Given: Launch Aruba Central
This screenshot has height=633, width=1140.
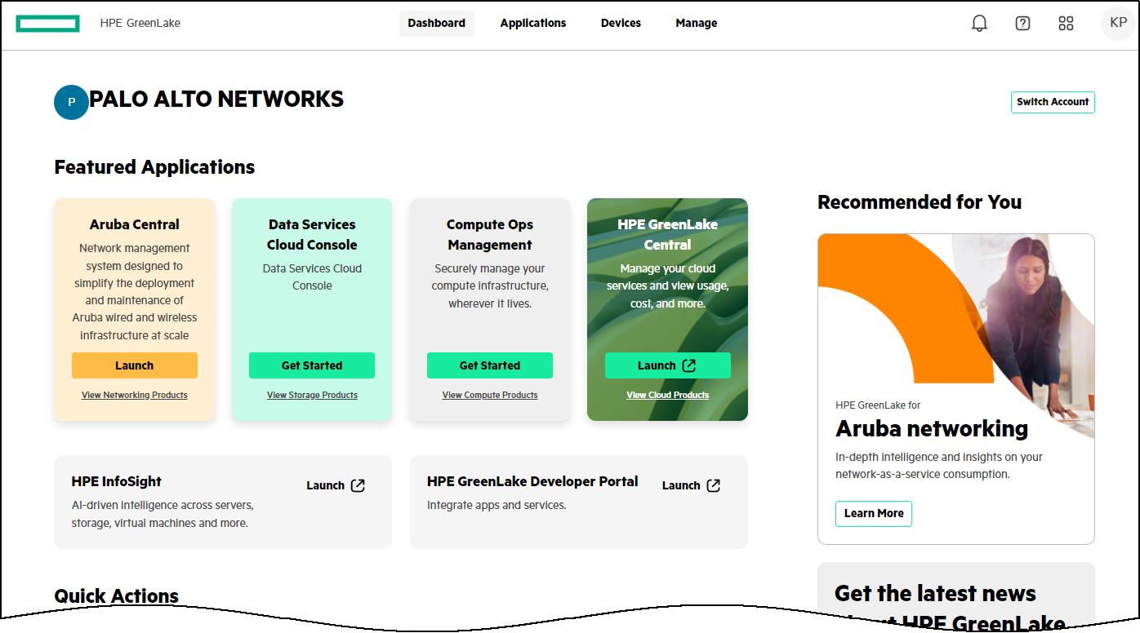Looking at the screenshot, I should [x=135, y=365].
